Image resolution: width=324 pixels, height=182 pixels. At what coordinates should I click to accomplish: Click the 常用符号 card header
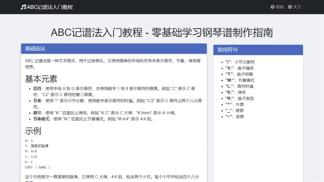click(x=258, y=50)
